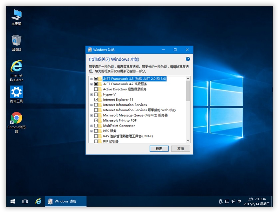
Task: Click folder icon beside NFS 服务
Action: coord(100,131)
